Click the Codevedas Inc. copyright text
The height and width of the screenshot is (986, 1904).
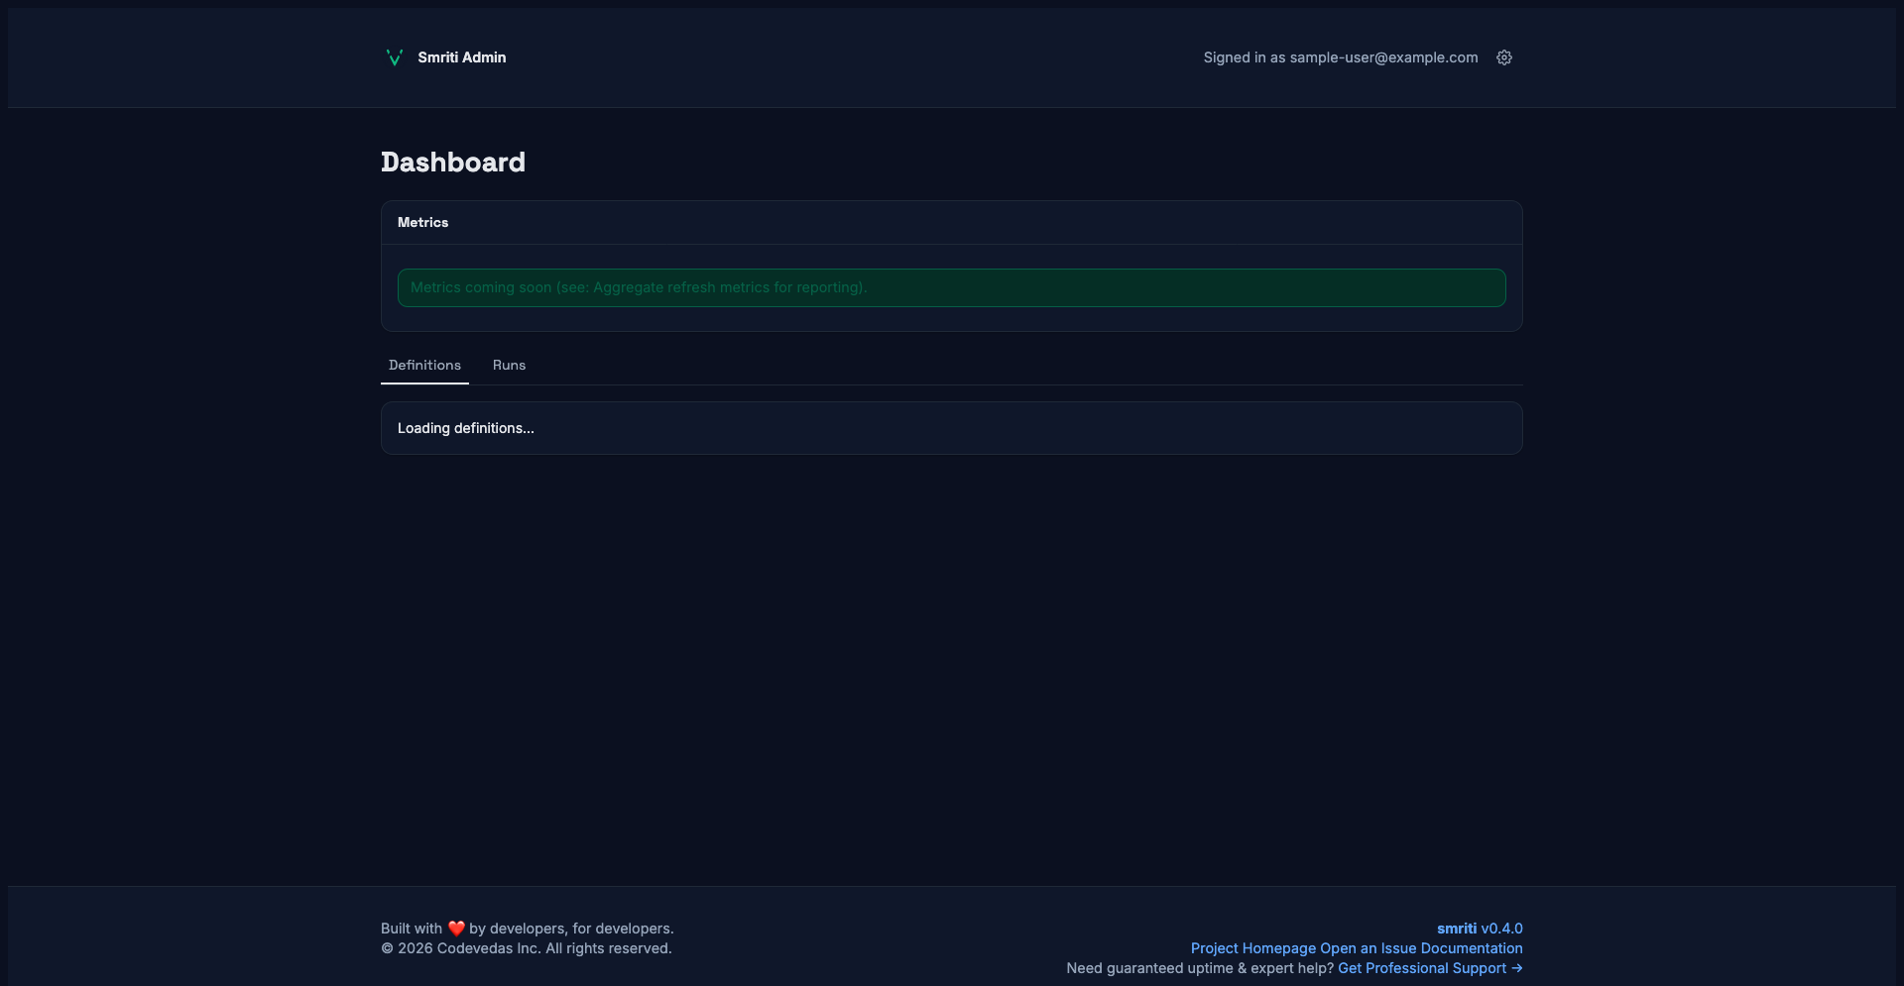[x=526, y=948]
